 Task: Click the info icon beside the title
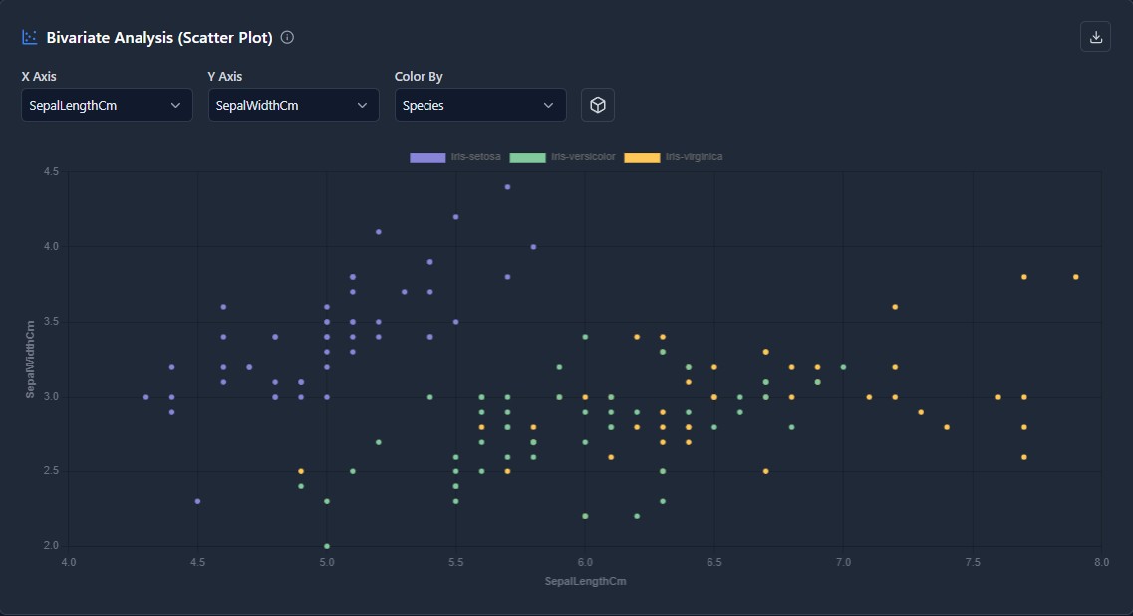click(287, 37)
